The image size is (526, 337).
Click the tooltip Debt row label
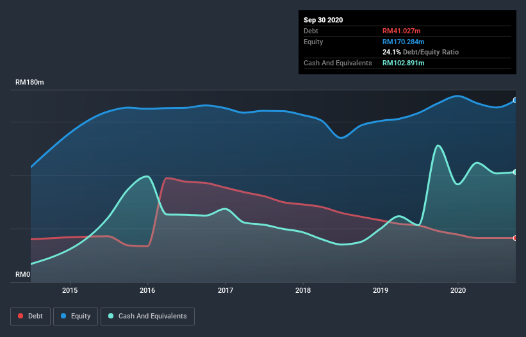coord(311,31)
